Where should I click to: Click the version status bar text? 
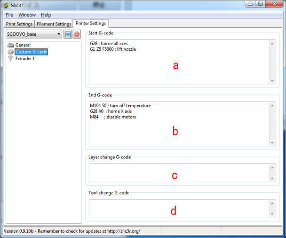[x=72, y=231]
